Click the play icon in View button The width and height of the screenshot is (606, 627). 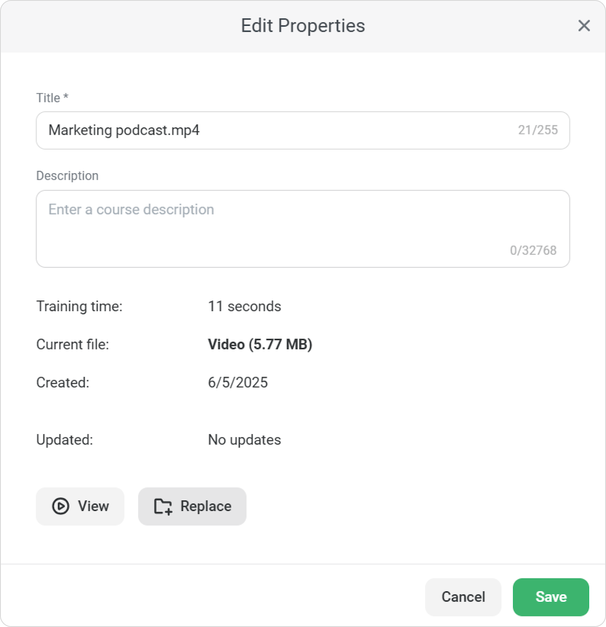click(60, 506)
